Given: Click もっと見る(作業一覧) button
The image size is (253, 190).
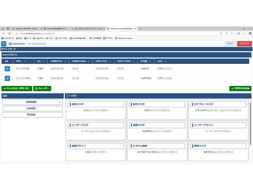Looking at the screenshot, I should click(17, 88).
